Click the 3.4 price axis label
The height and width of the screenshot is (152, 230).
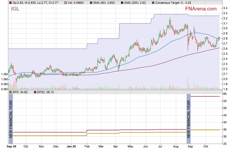pyautogui.click(x=225, y=8)
